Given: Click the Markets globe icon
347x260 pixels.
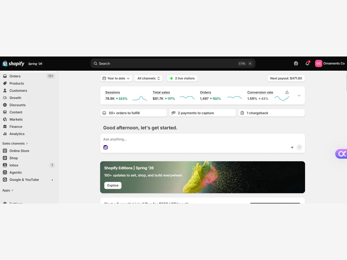Looking at the screenshot, I should [5, 119].
